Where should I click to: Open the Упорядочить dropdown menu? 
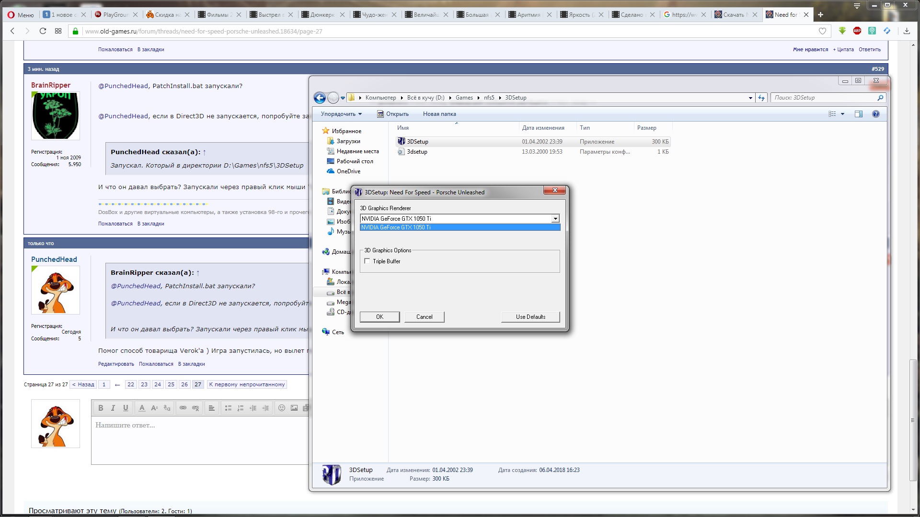[341, 114]
